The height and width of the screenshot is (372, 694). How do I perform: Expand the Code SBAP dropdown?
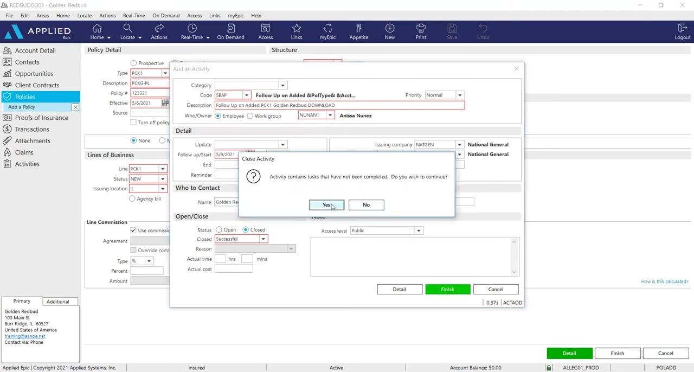(247, 95)
